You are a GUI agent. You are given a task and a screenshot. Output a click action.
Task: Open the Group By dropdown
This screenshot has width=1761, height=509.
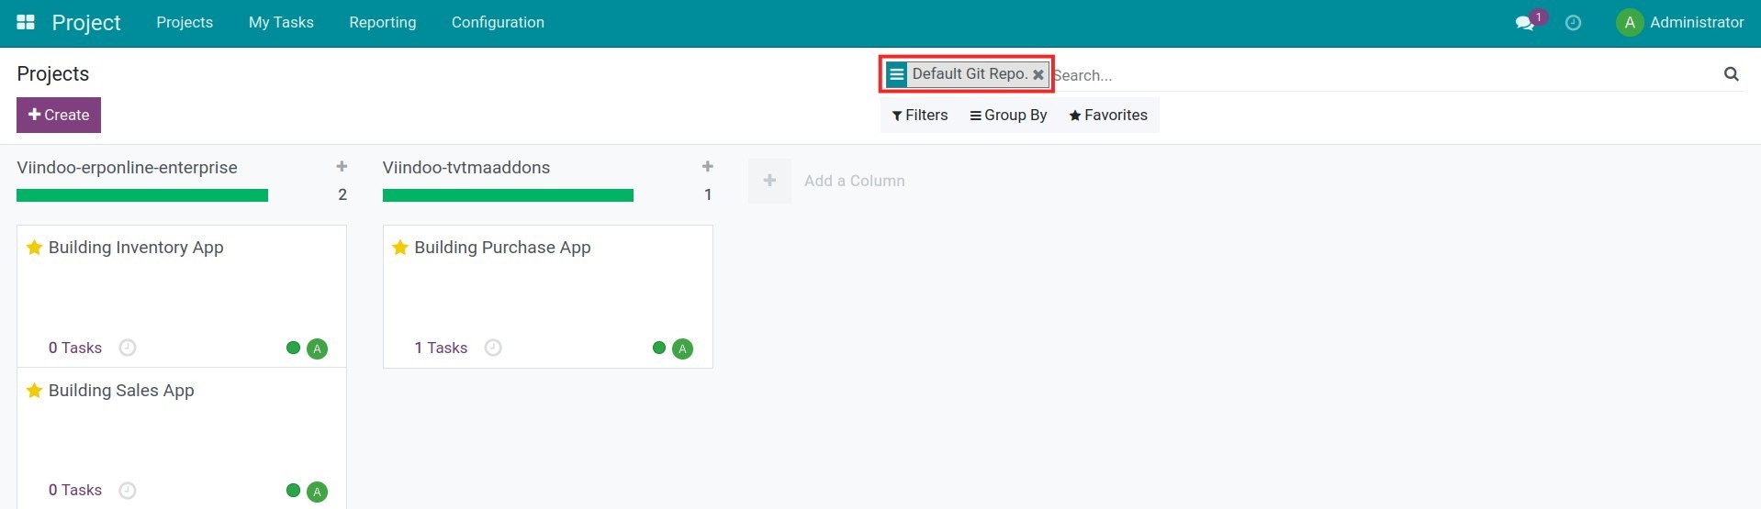1008,116
